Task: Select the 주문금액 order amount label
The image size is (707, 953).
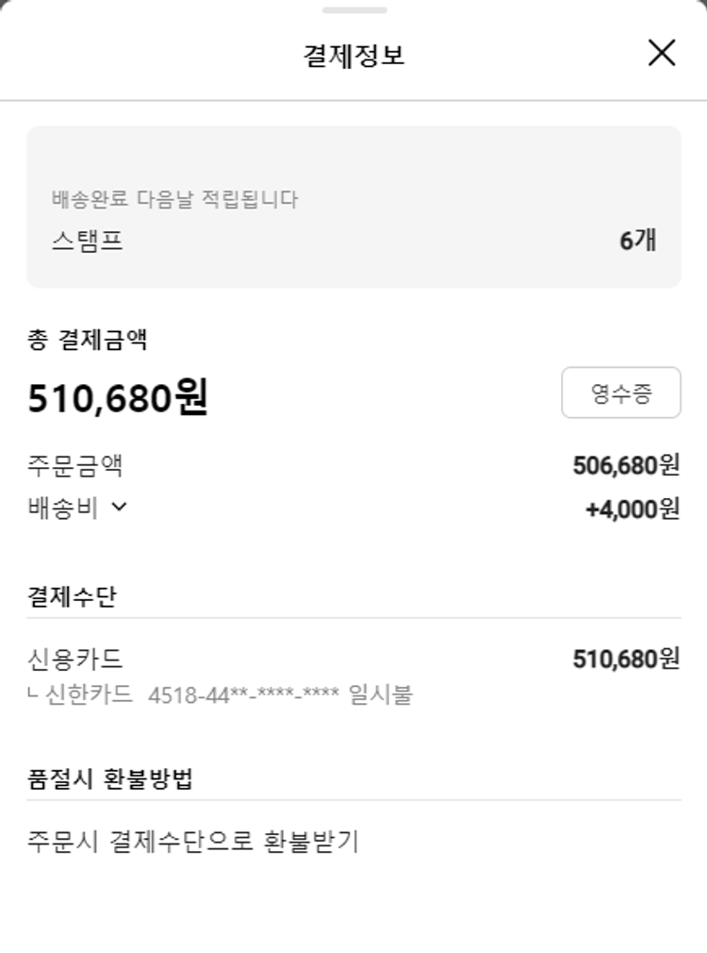Action: click(x=75, y=466)
